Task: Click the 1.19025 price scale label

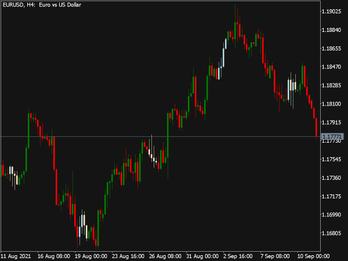Action: coord(331,12)
